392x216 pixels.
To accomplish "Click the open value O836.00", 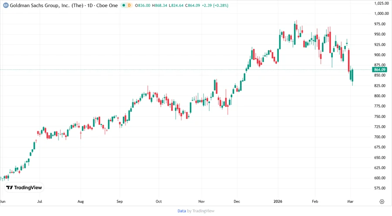I will [x=143, y=5].
